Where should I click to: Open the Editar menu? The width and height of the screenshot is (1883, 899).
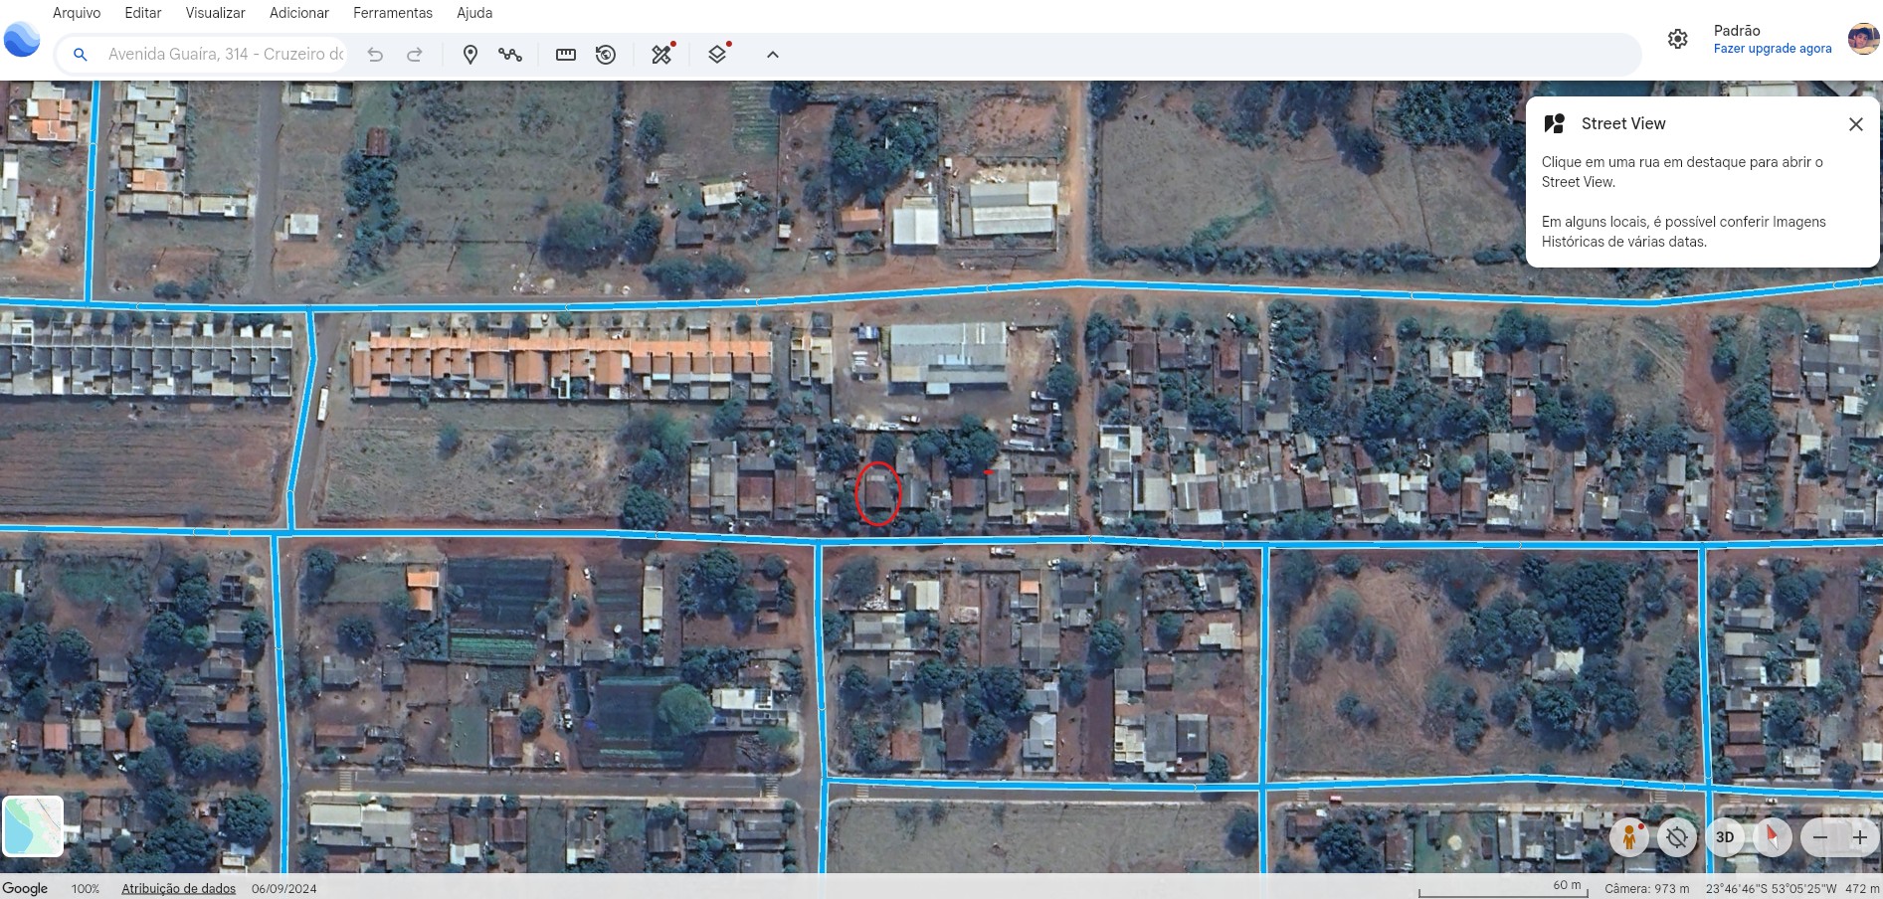(143, 13)
